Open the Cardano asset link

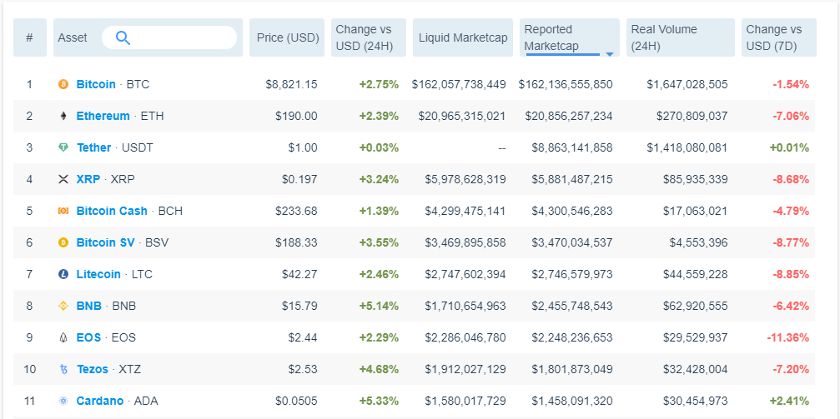click(x=99, y=401)
